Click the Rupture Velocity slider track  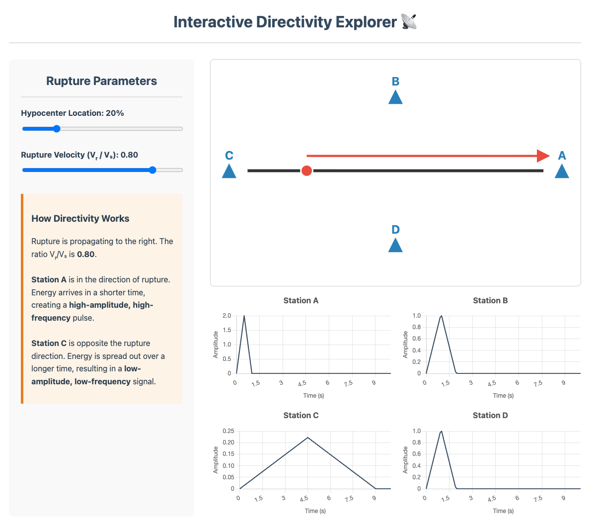pyautogui.click(x=89, y=170)
